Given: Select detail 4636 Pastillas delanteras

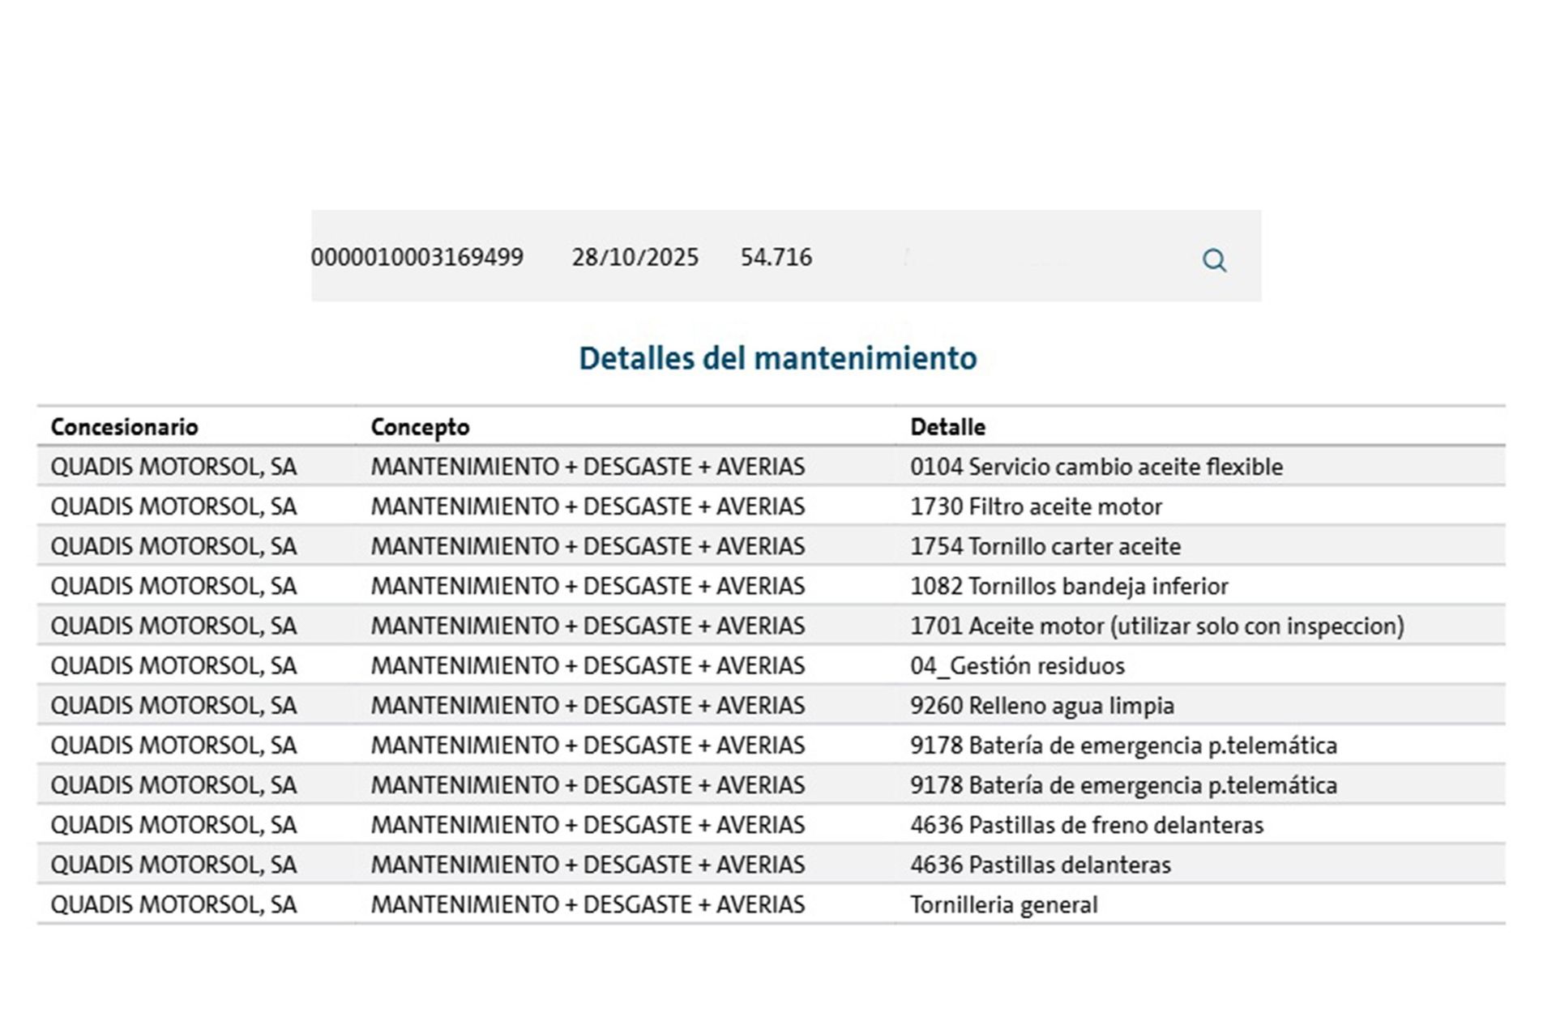Looking at the screenshot, I should (x=1041, y=865).
